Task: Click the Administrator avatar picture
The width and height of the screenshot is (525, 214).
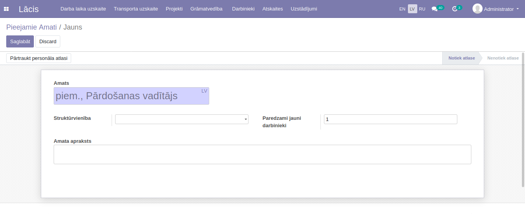Action: point(477,9)
